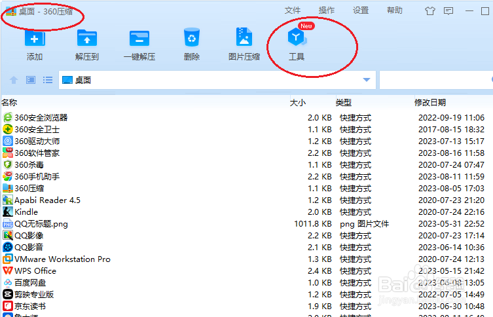Click the 360压缩 shortcut icon
Viewport: 493px width, 317px height.
click(x=8, y=188)
